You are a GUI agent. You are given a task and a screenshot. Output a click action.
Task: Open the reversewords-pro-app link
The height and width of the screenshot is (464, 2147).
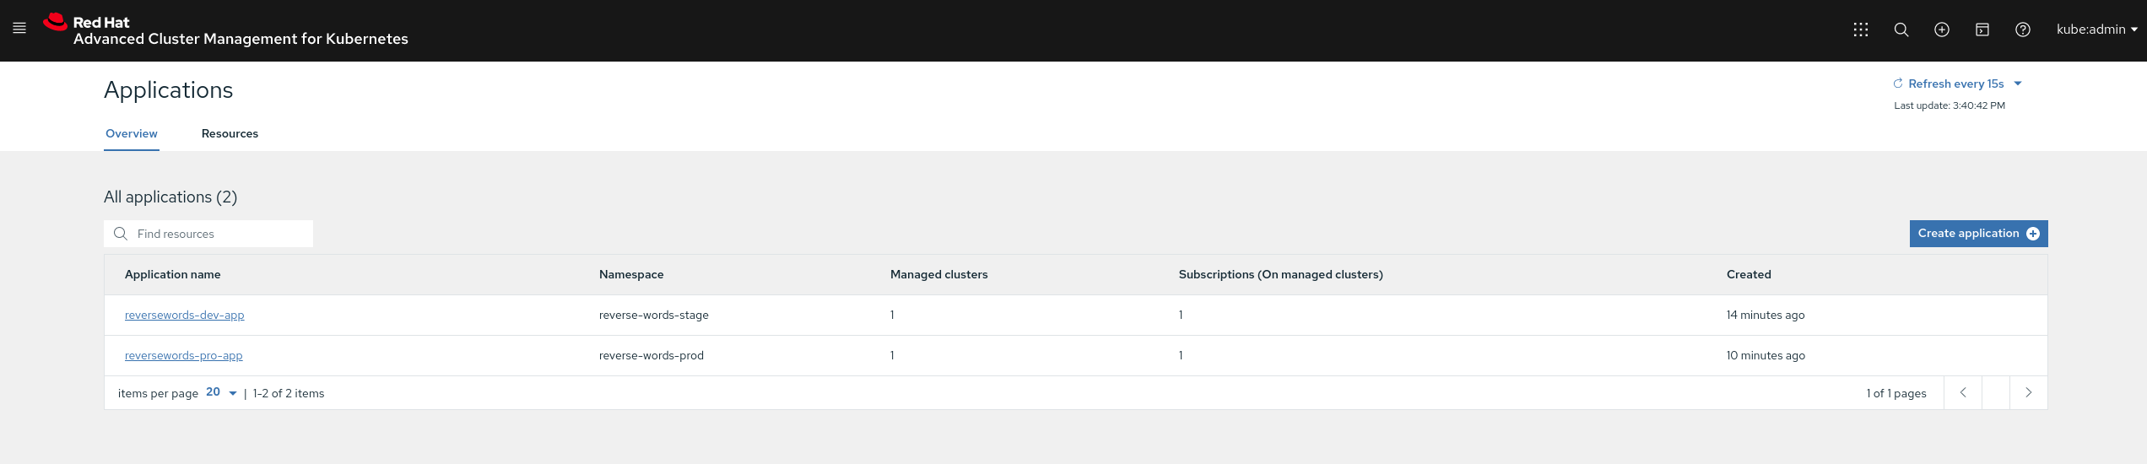[184, 356]
